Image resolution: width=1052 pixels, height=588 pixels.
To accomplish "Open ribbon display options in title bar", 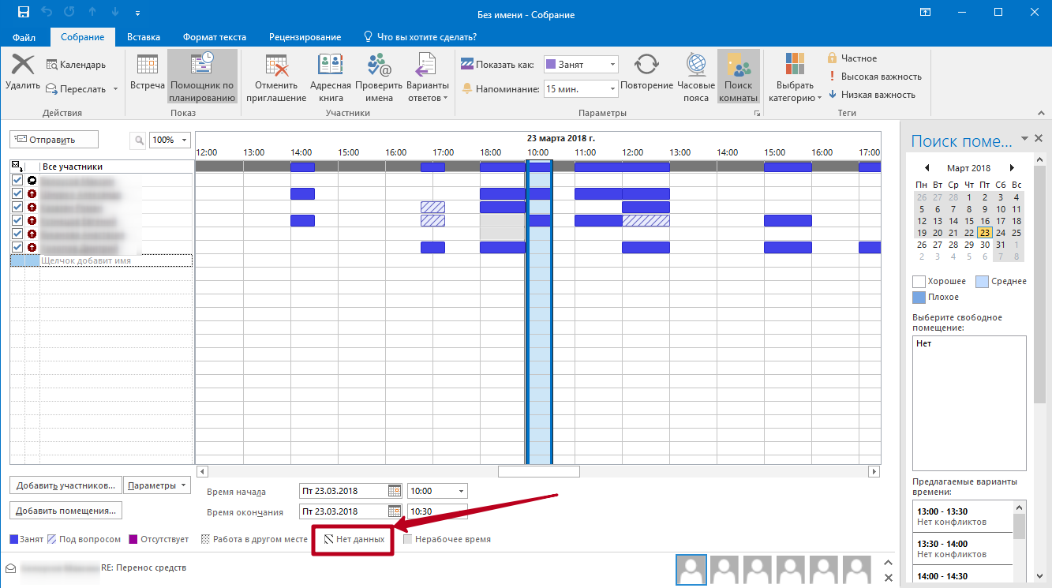I will click(x=927, y=13).
